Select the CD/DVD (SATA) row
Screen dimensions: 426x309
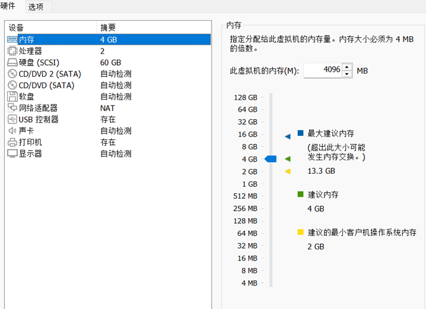pos(109,85)
